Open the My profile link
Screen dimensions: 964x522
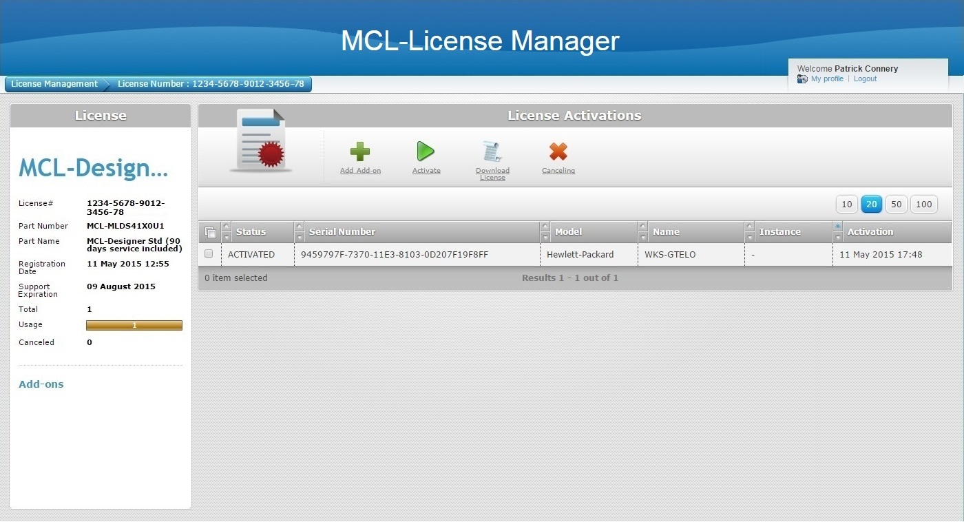[827, 79]
